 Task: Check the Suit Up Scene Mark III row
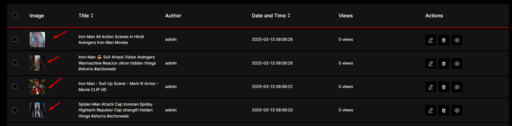pos(15,86)
